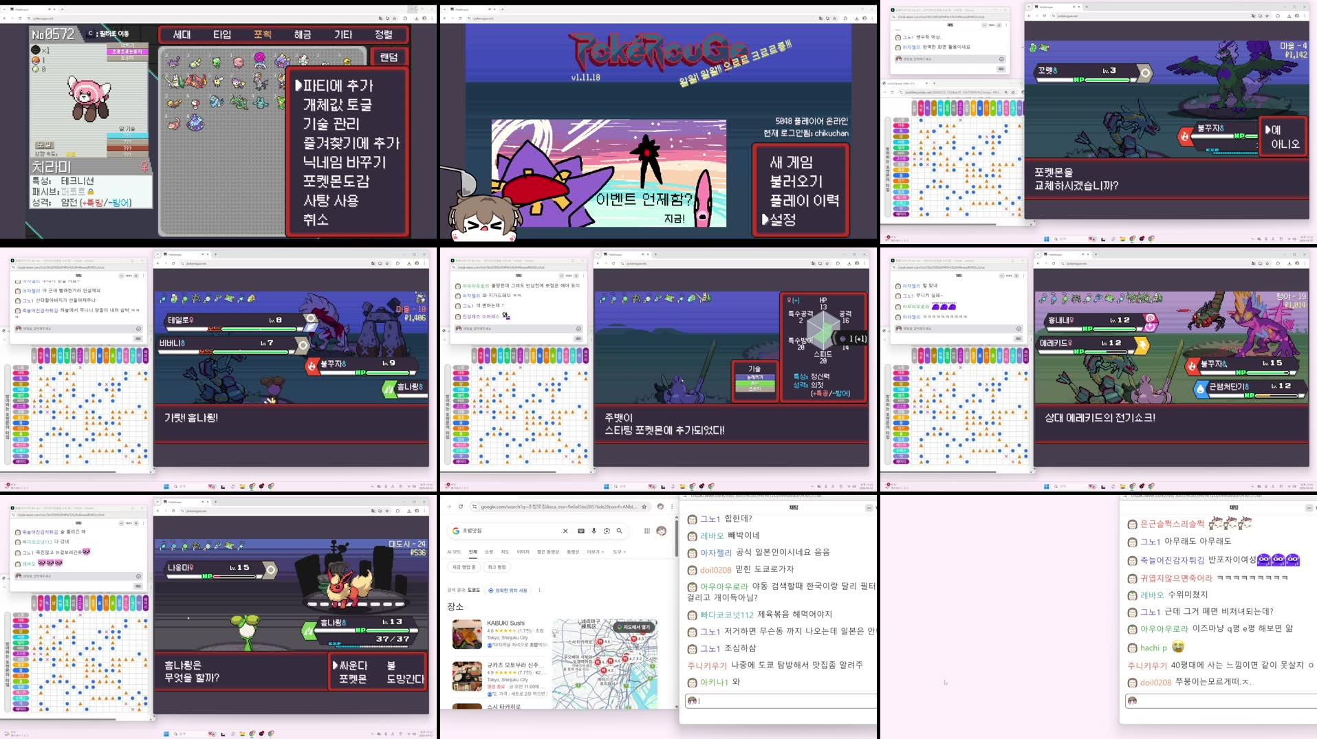The width and height of the screenshot is (1317, 739).
Task: Select the pink round Pokémon icon in the starter grid
Action: tap(238, 62)
